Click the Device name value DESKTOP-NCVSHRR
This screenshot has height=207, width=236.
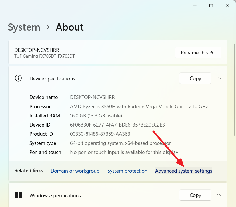click(x=92, y=97)
